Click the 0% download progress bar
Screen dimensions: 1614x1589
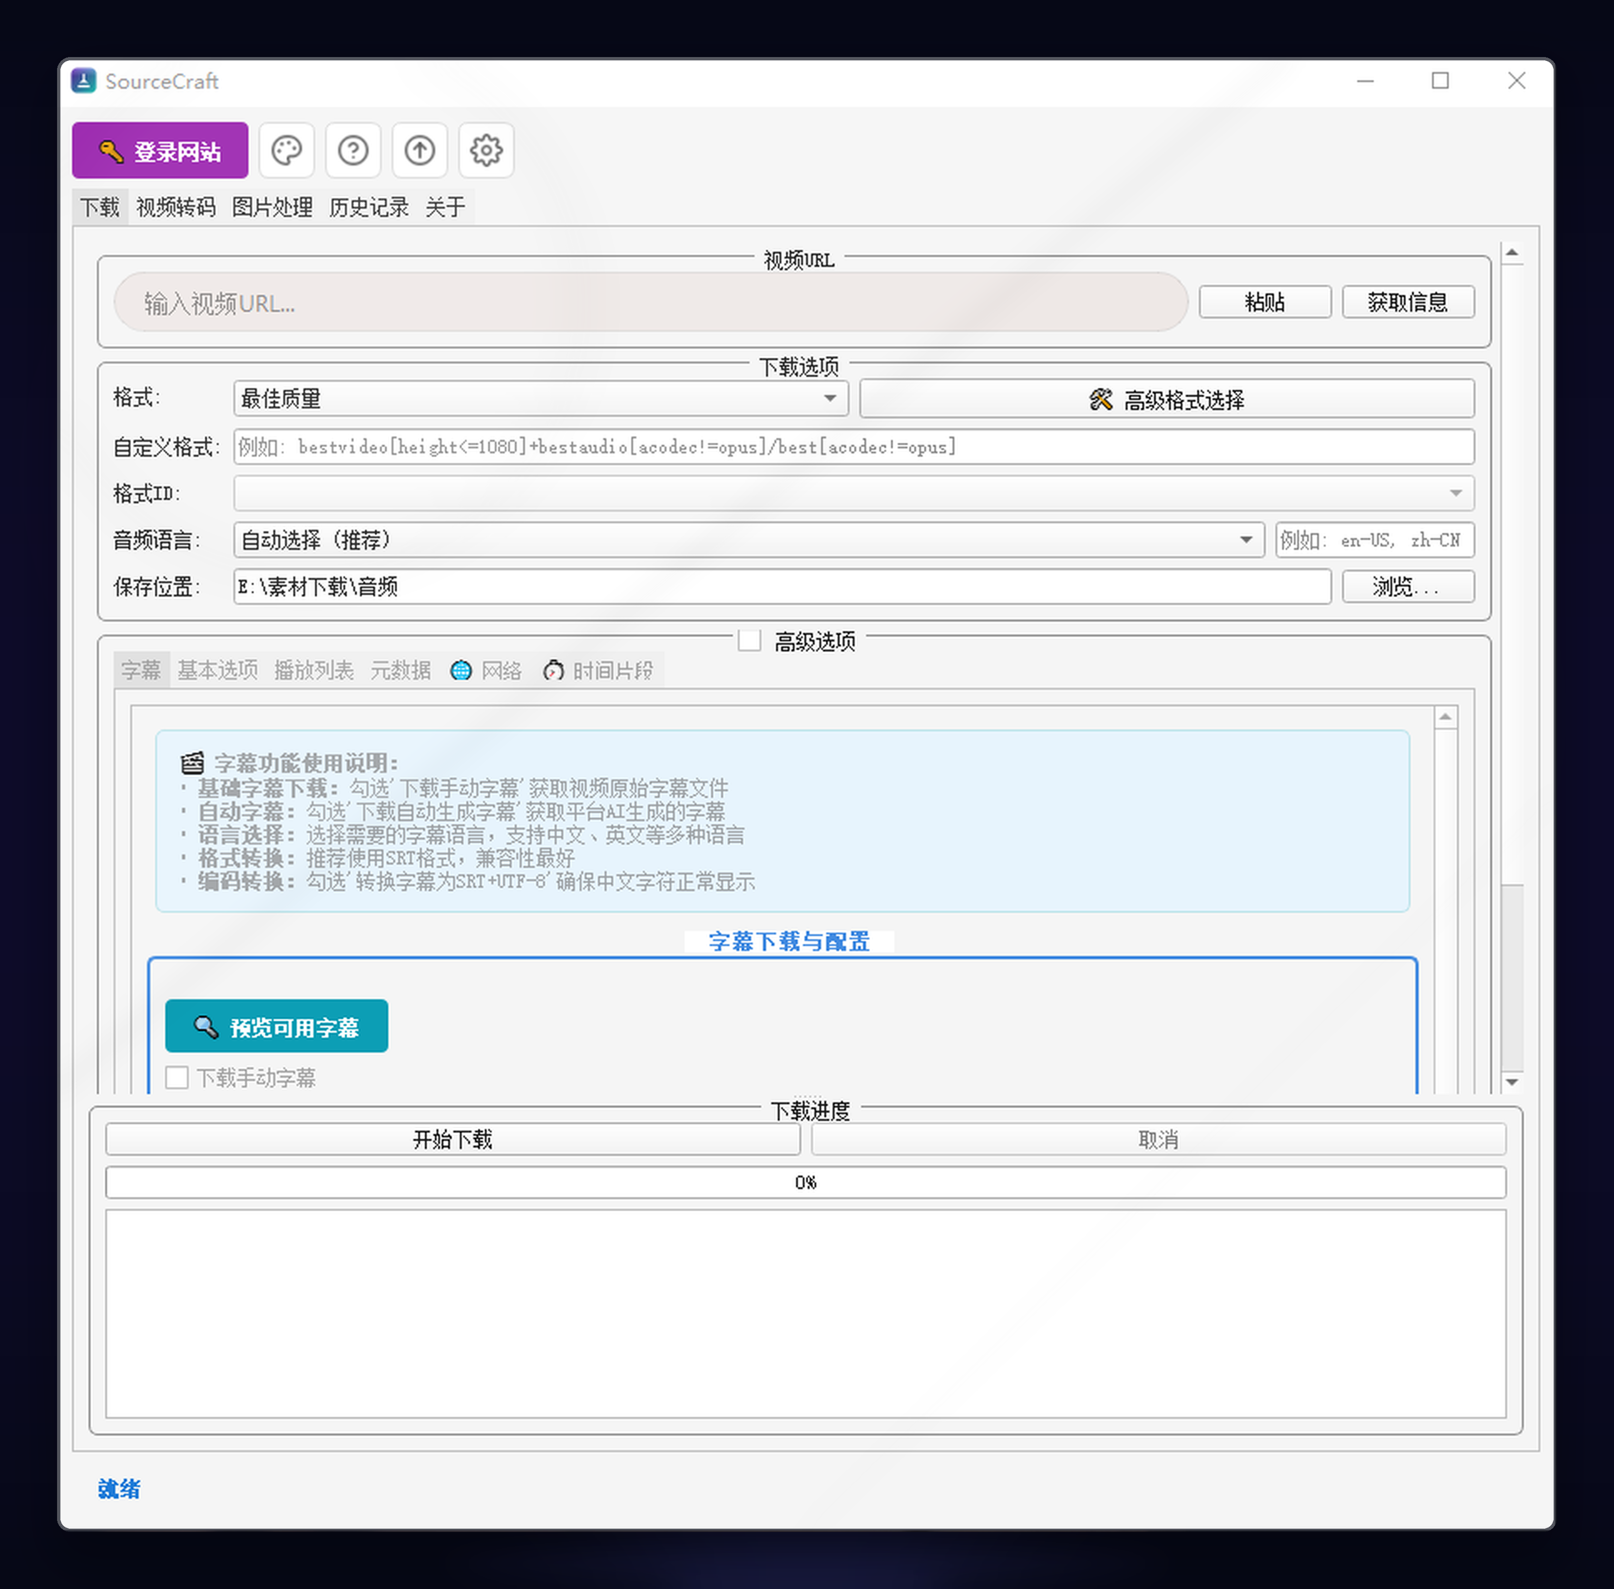pyautogui.click(x=805, y=1182)
